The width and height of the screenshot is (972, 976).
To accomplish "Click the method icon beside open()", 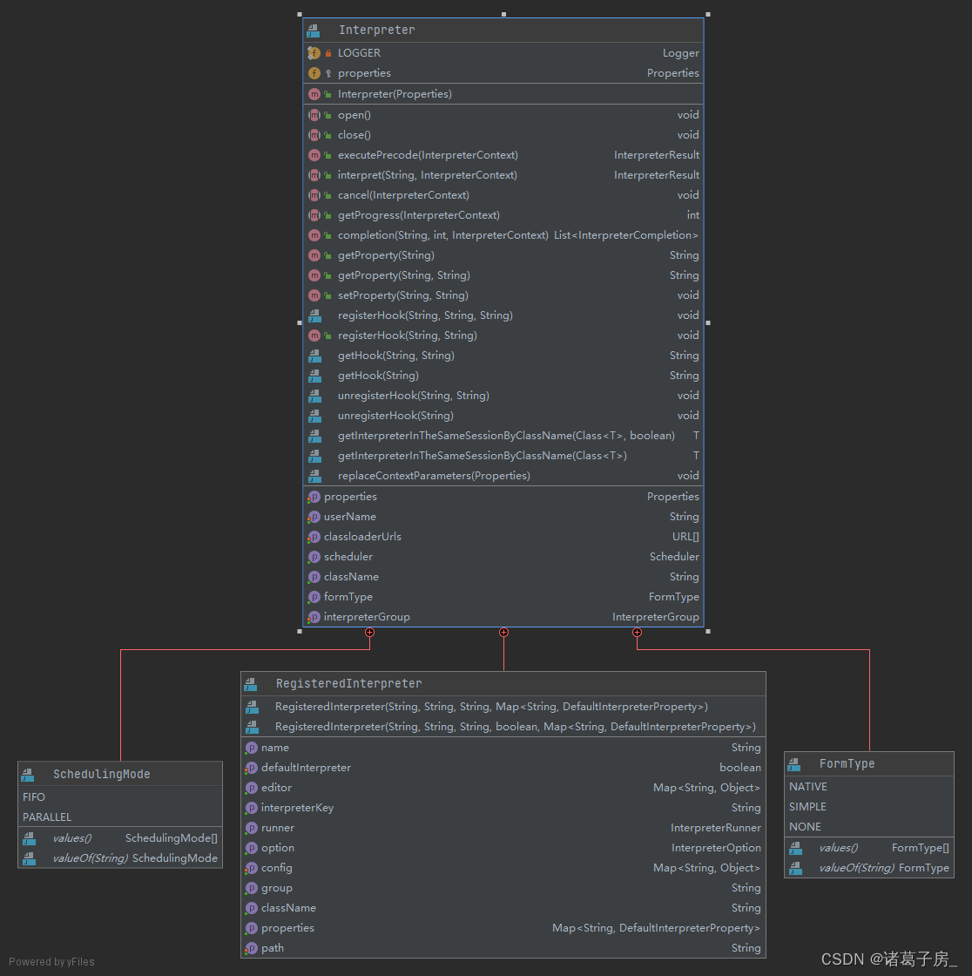I will [314, 114].
